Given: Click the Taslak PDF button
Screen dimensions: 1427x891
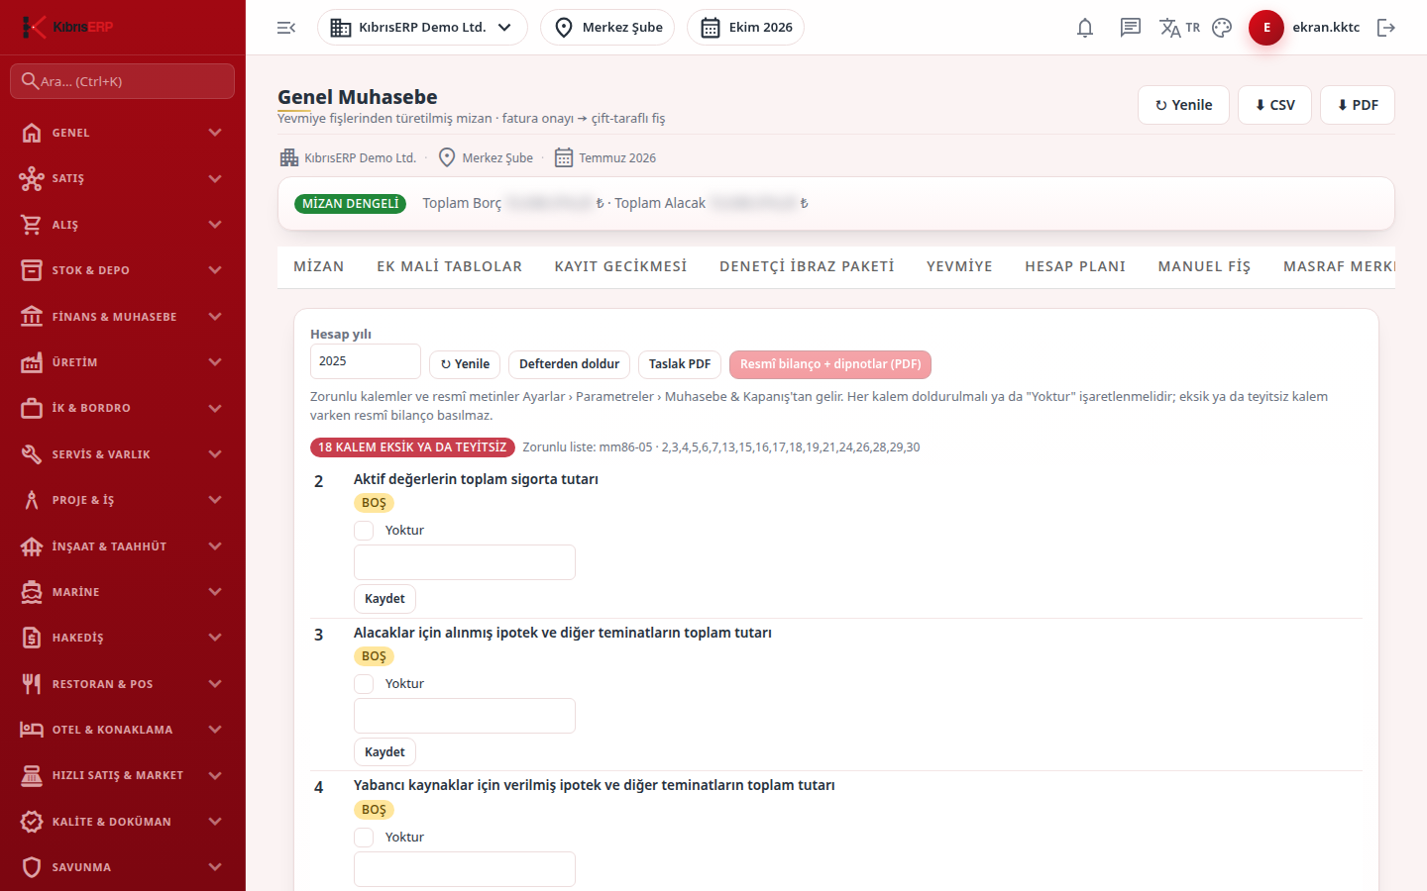Looking at the screenshot, I should tap(680, 364).
